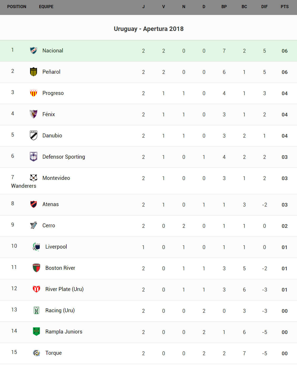
Task: Click the Cerro club icon
Action: click(x=34, y=225)
